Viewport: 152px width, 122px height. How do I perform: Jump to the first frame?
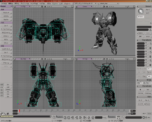tap(72, 117)
